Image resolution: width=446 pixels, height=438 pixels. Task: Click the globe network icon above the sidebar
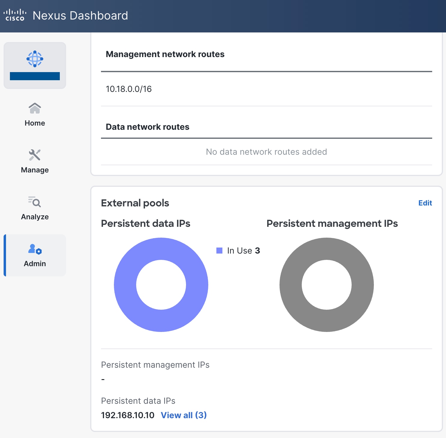click(35, 59)
